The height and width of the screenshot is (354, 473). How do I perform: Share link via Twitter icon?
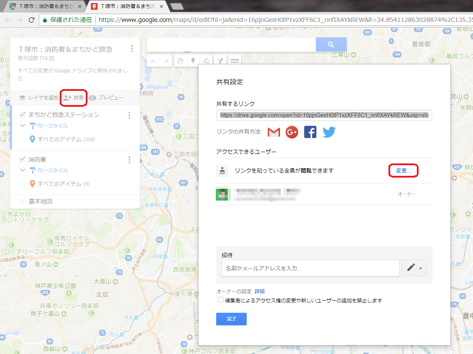329,132
